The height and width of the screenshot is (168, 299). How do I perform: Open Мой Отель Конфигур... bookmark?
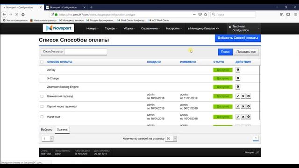pos(132,20)
